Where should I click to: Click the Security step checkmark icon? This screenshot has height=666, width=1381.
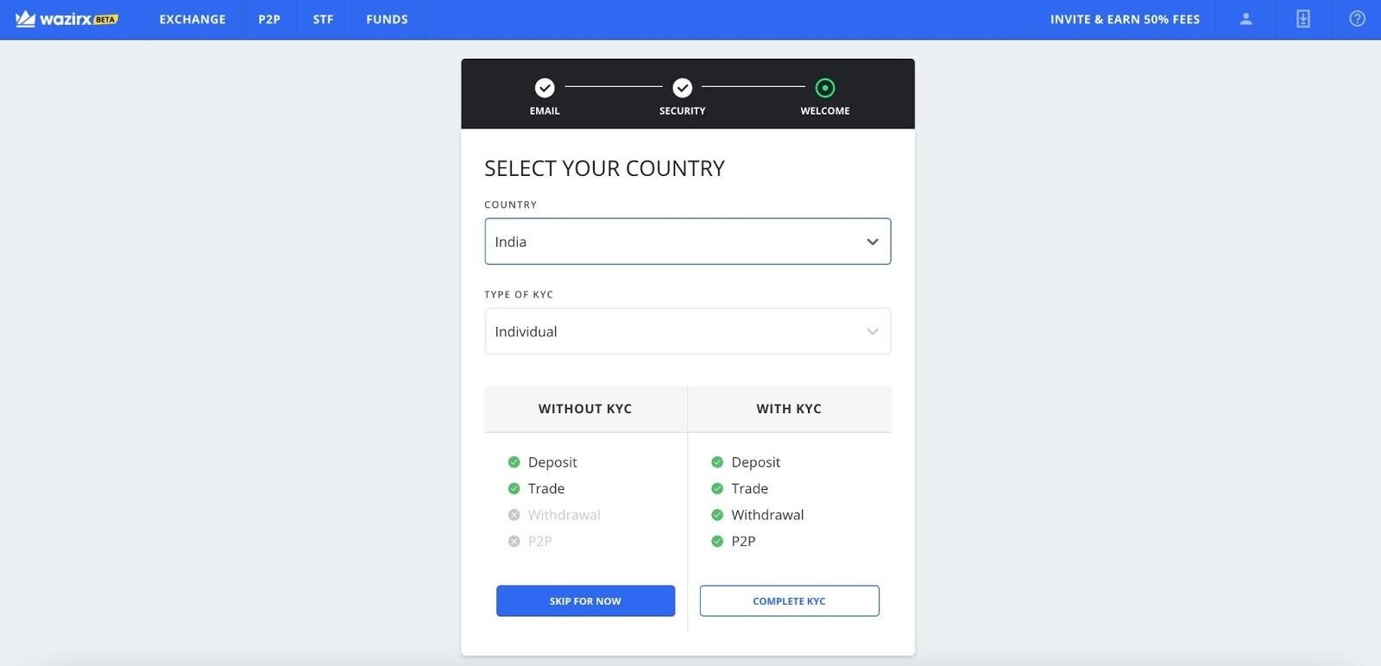(683, 88)
